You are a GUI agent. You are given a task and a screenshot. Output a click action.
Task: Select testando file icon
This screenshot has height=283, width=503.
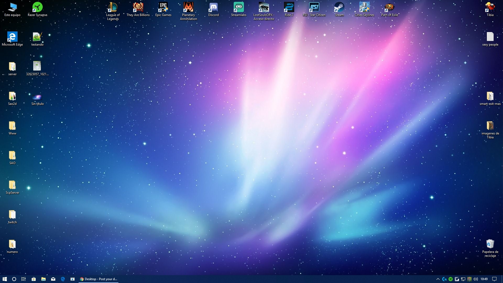pos(37,39)
